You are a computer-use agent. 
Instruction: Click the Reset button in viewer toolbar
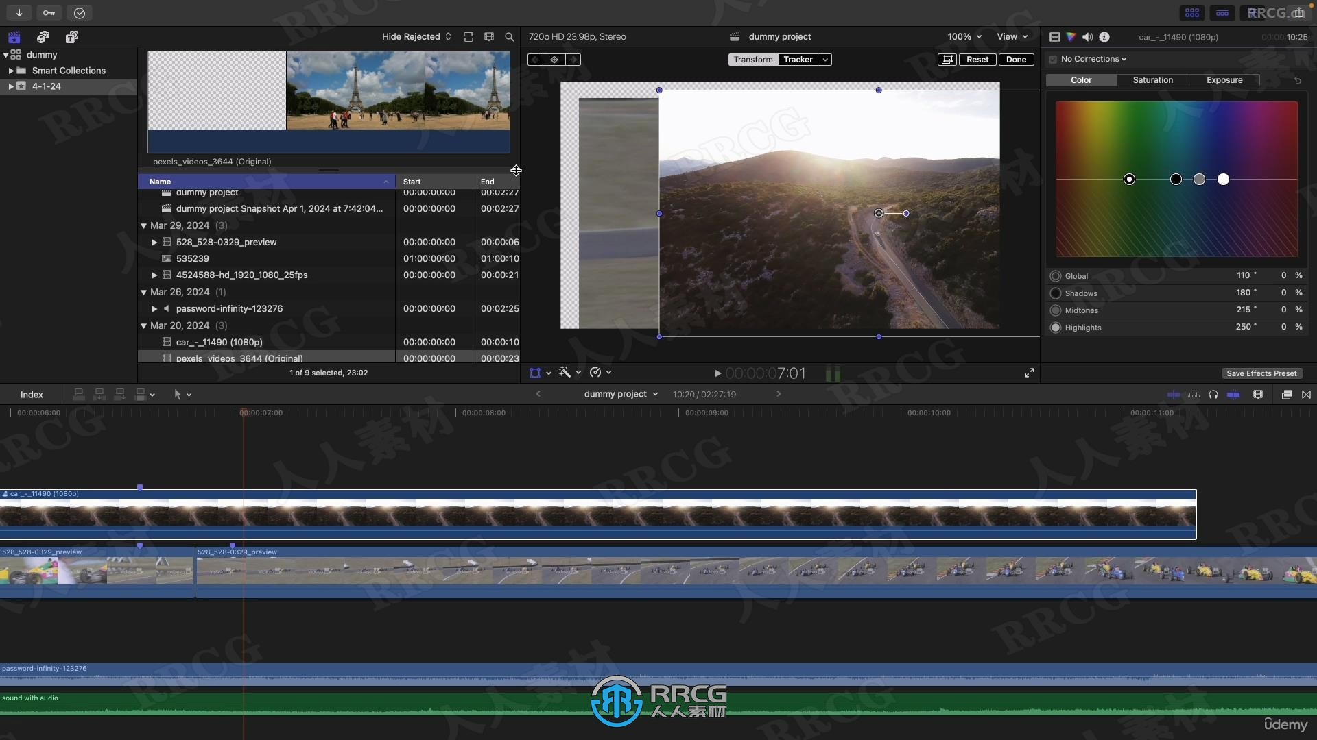(977, 60)
